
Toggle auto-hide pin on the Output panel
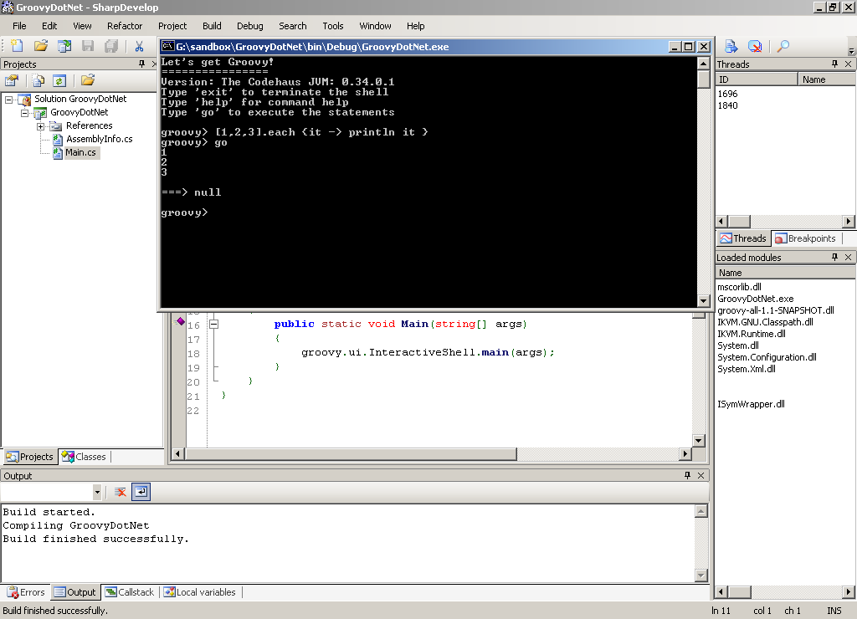click(x=688, y=475)
